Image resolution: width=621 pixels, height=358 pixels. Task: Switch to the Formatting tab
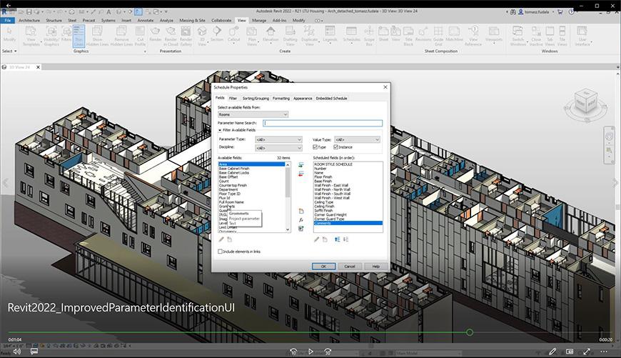tap(281, 98)
